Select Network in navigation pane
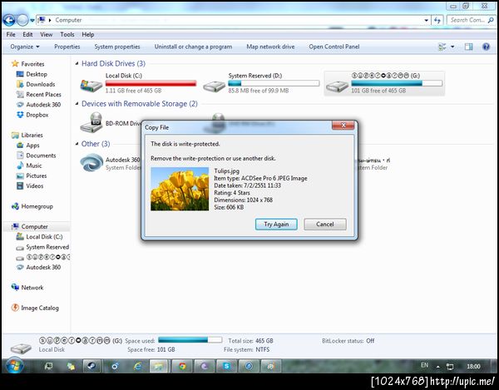 coord(27,288)
